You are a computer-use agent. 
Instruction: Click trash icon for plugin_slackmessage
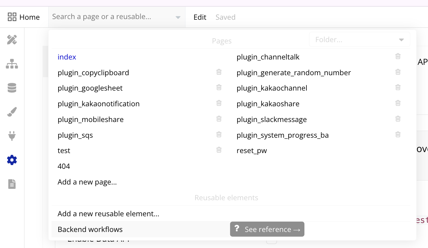point(398,119)
